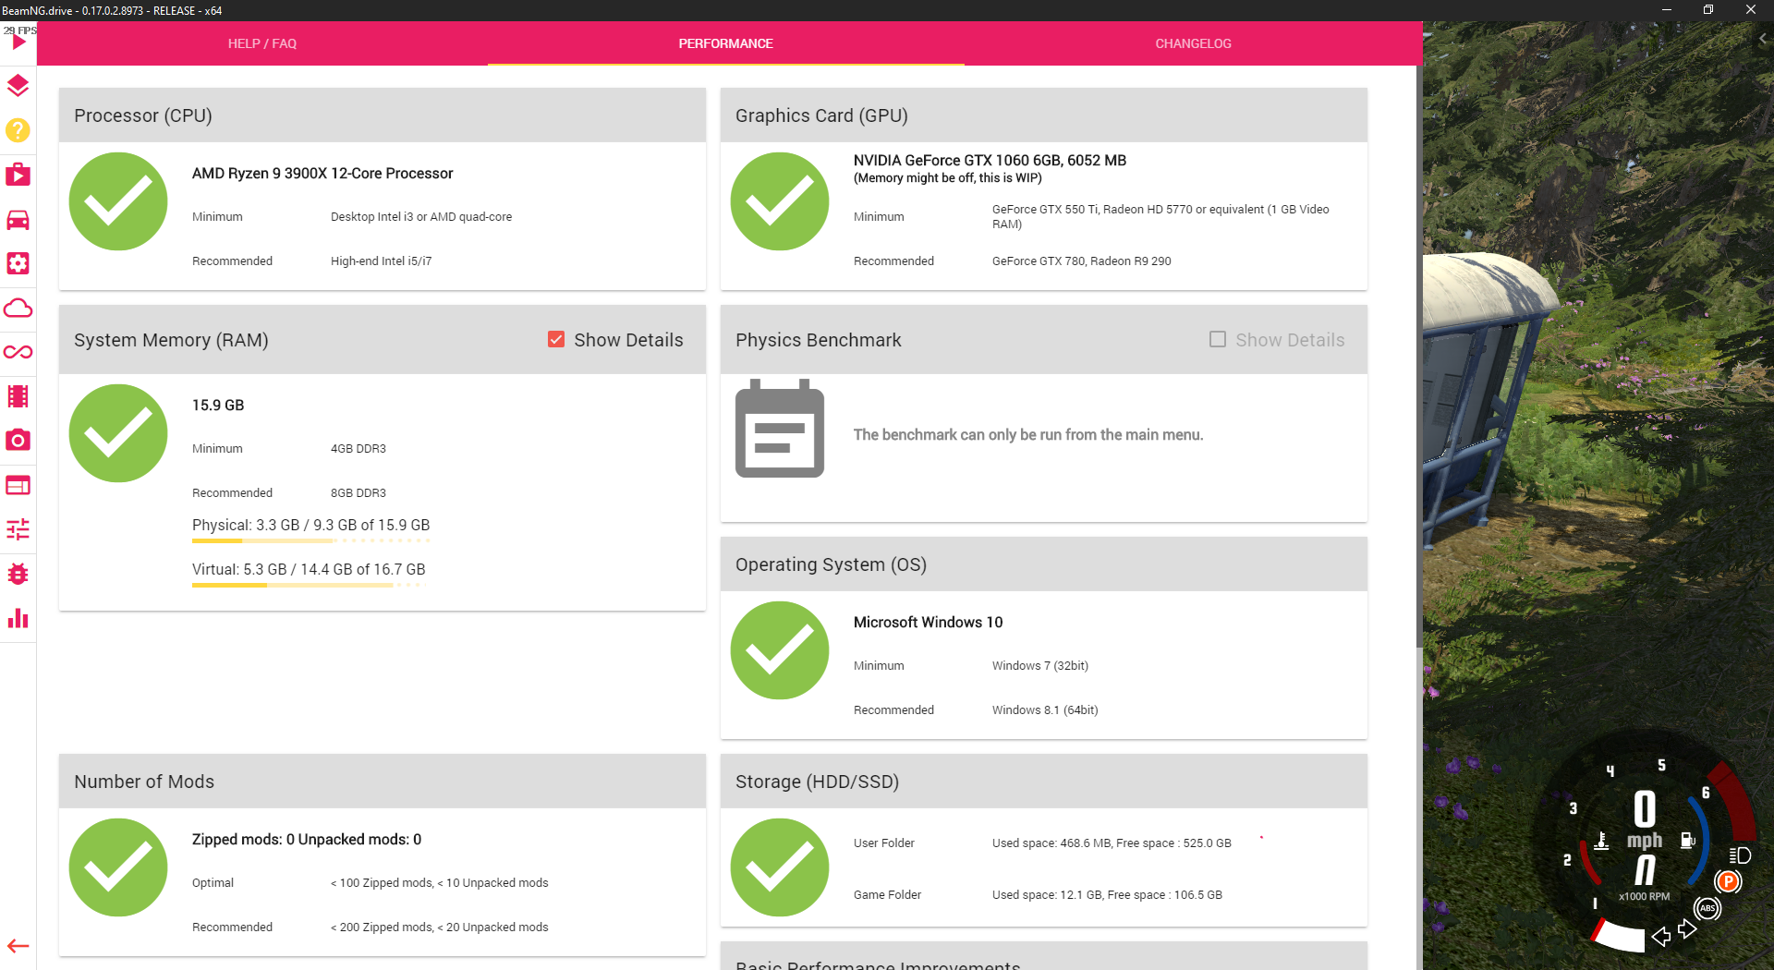Open the replay film strip icon
This screenshot has width=1774, height=970.
(18, 396)
